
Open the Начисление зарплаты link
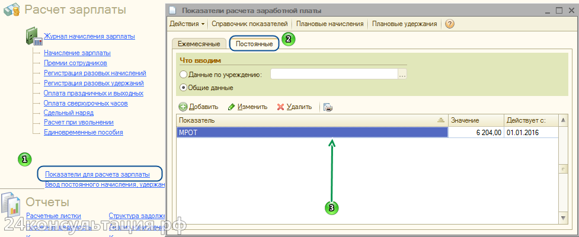click(77, 53)
